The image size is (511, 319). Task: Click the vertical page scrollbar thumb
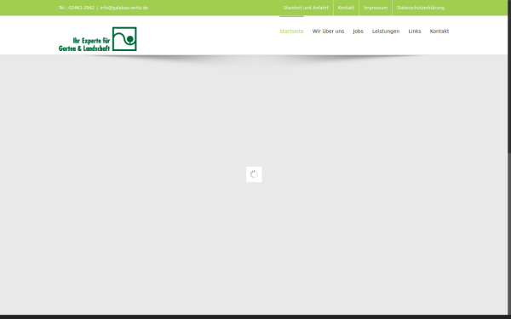pyautogui.click(x=509, y=77)
